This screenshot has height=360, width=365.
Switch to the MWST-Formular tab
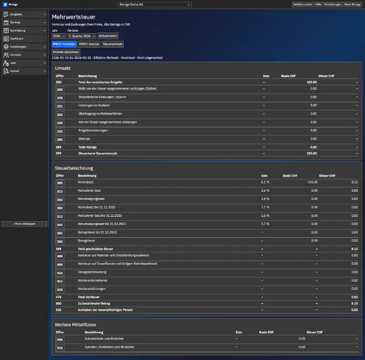click(64, 44)
